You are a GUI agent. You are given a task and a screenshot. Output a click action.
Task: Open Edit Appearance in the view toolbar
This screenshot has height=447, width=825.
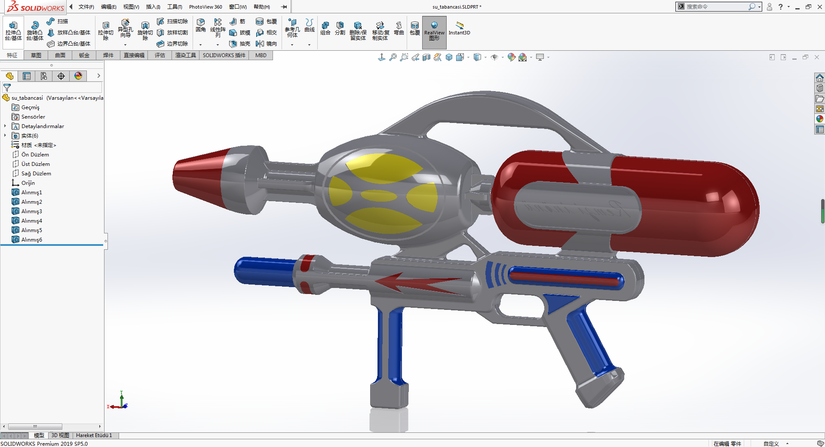(x=511, y=57)
